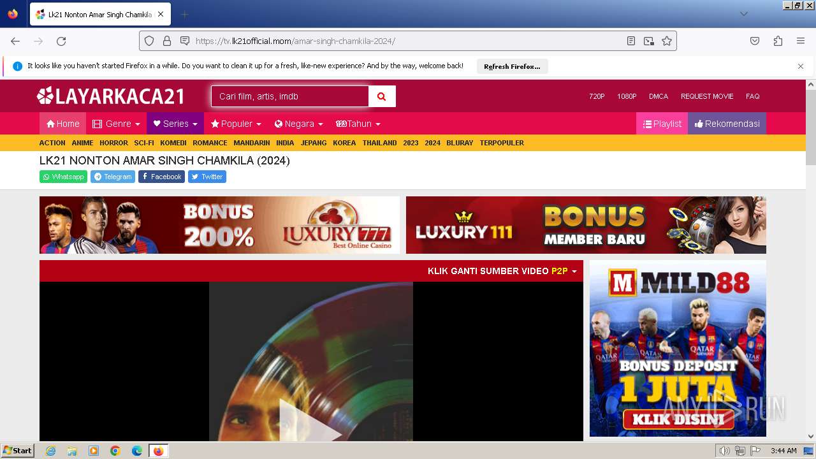Select the TERPOPULER category
Screen dimensions: 816x459
coord(502,143)
